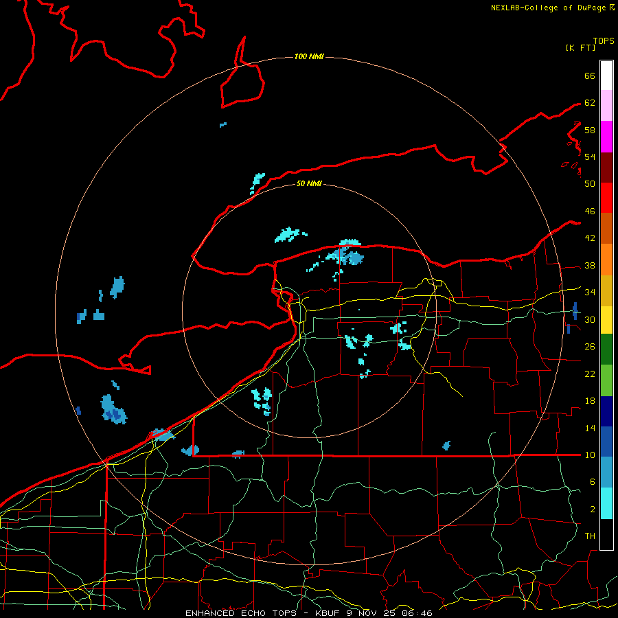Click the 42 value on the scale
Image resolution: width=618 pixels, height=618 pixels.
590,238
